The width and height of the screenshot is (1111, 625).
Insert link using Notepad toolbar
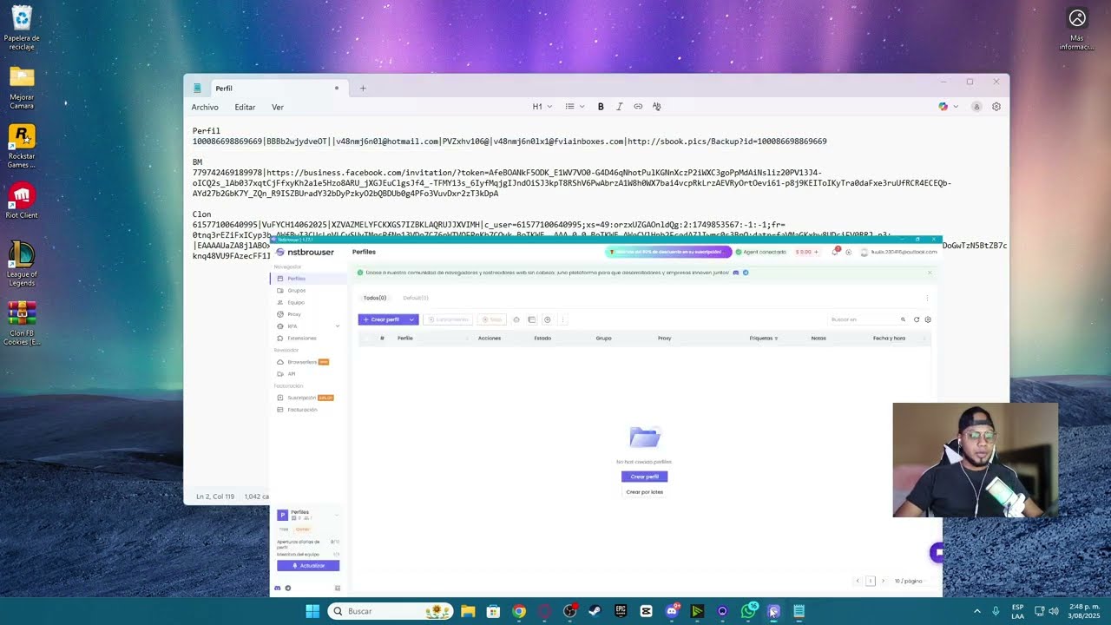click(x=638, y=107)
